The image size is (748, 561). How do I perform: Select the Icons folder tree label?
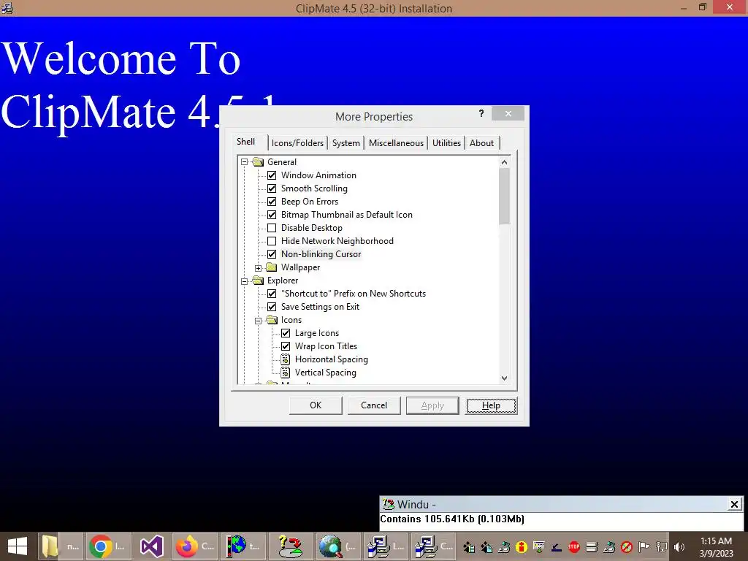(x=291, y=320)
